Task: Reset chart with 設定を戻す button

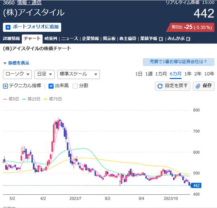Action: (x=172, y=86)
